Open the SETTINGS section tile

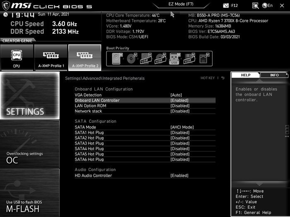pyautogui.click(x=30, y=95)
